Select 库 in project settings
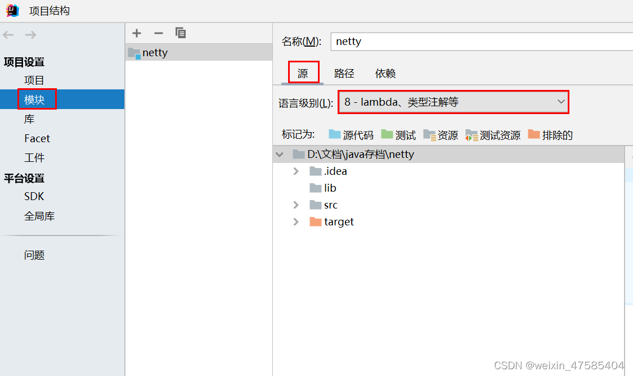 29,119
